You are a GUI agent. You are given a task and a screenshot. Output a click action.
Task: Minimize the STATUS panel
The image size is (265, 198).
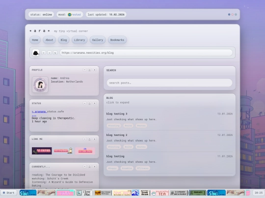(x=85, y=103)
